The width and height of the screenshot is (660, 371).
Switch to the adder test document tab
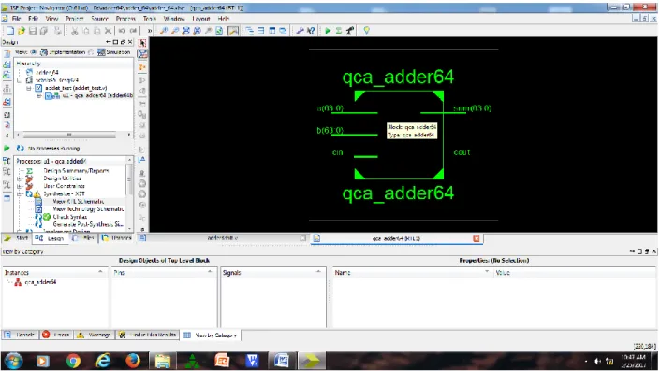coord(223,238)
